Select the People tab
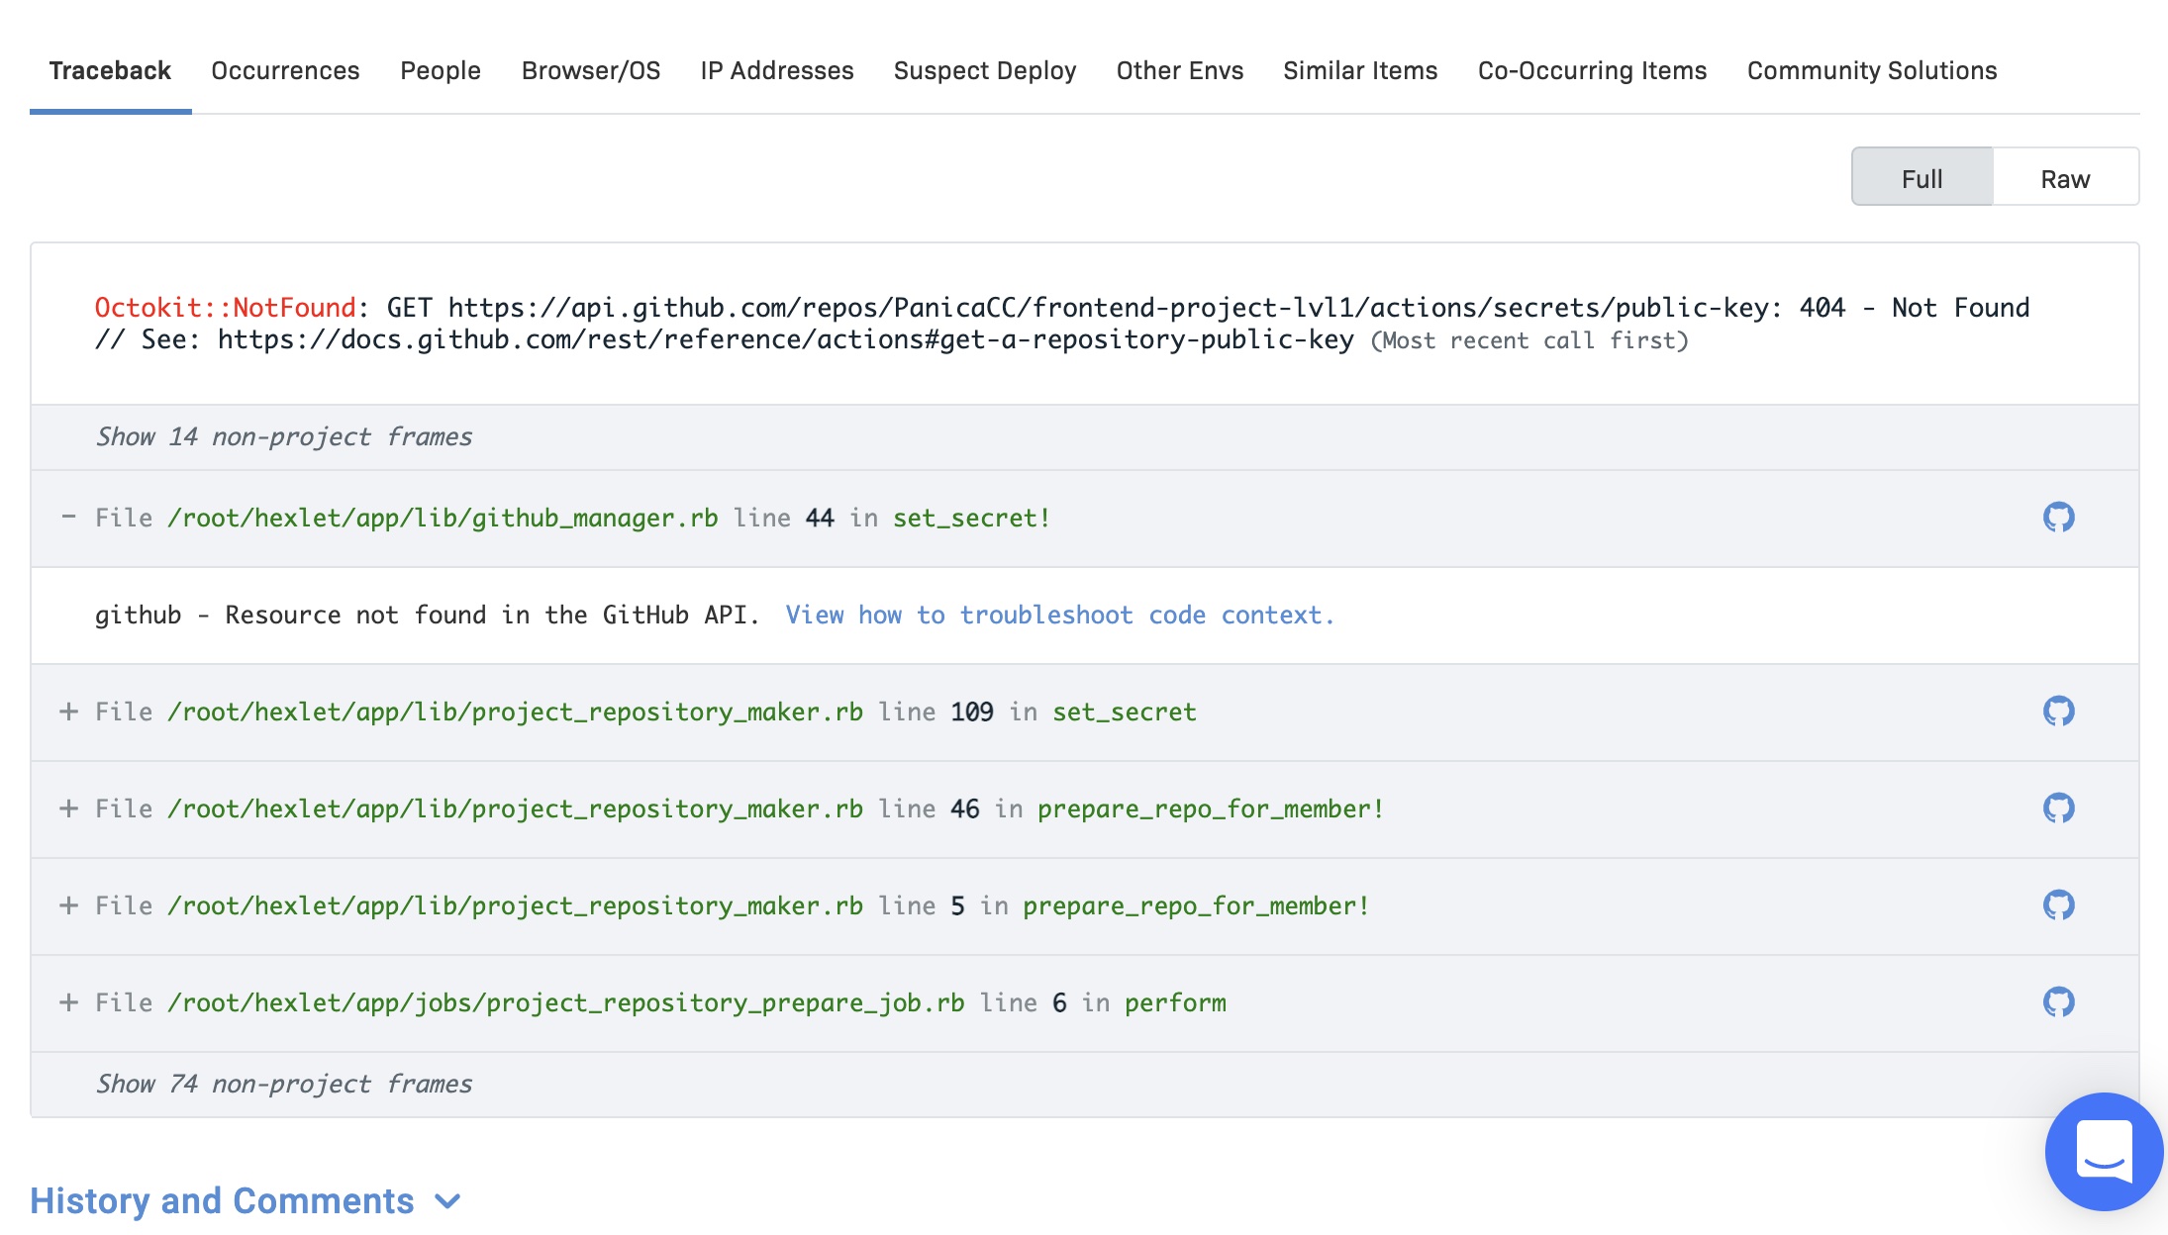This screenshot has width=2168, height=1235. point(441,70)
